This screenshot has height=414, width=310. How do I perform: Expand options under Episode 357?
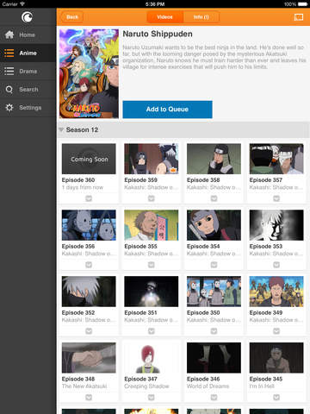point(276,198)
